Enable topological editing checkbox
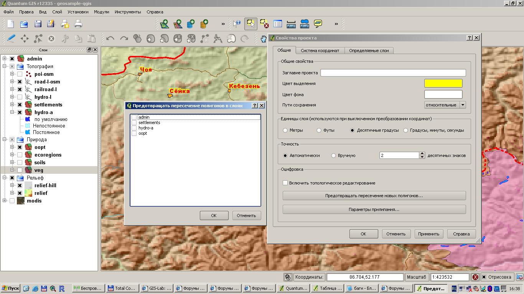524x294 pixels. 285,183
